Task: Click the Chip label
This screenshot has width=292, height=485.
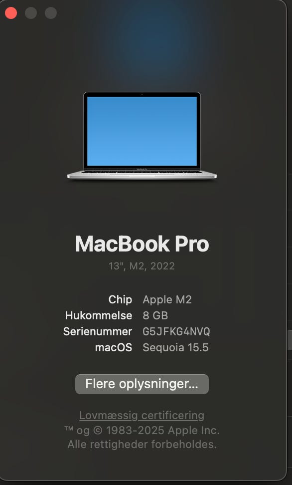Action: click(120, 299)
